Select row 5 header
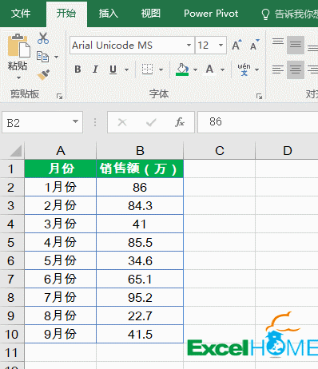Viewport: 318px width, 369px height. [x=12, y=242]
